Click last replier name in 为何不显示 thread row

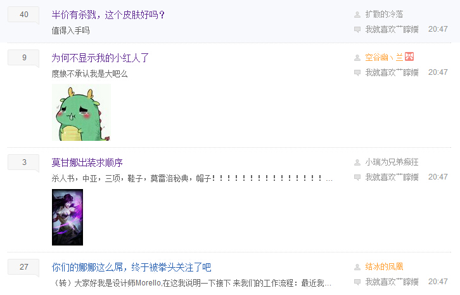(x=392, y=72)
